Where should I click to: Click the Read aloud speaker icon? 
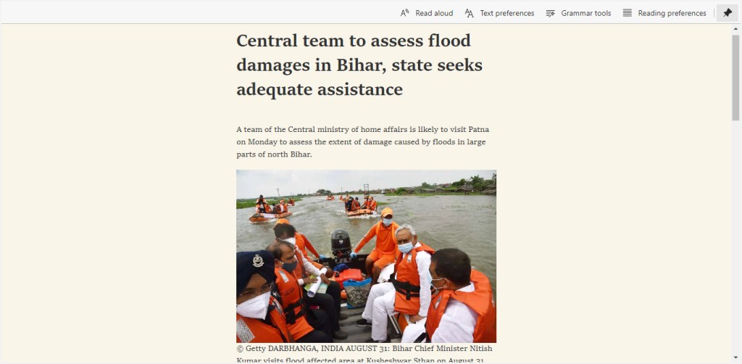click(404, 13)
